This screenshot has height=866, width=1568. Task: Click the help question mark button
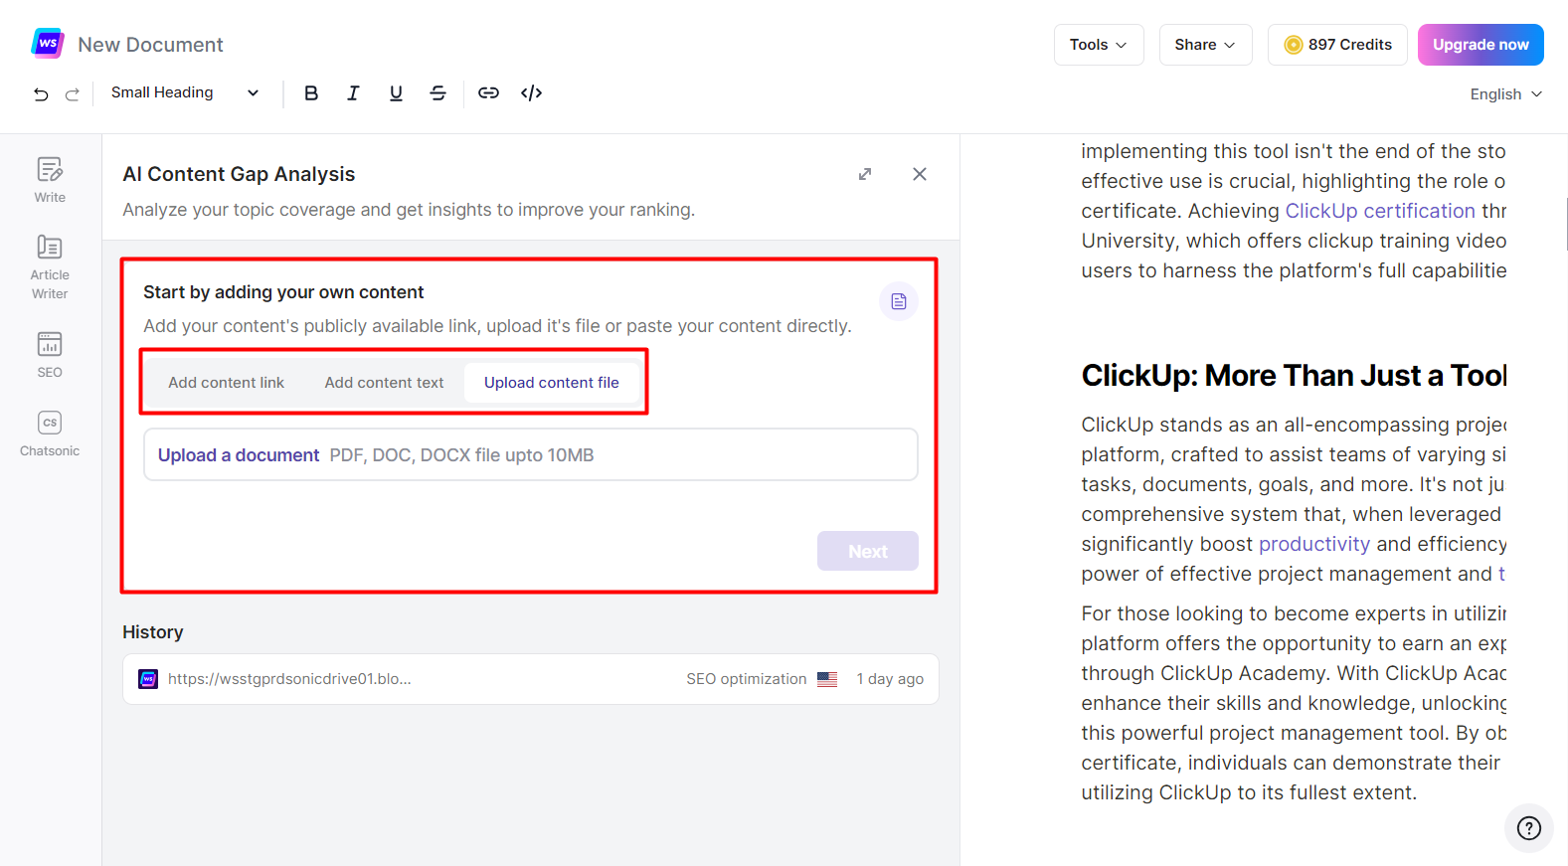pos(1529,828)
